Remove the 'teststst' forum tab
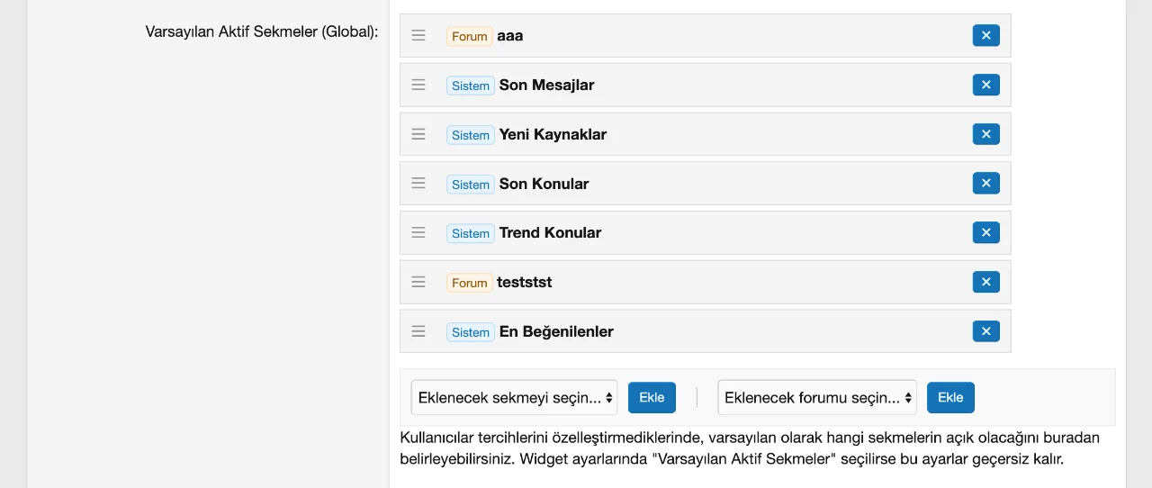Viewport: 1152px width, 488px height. (985, 282)
